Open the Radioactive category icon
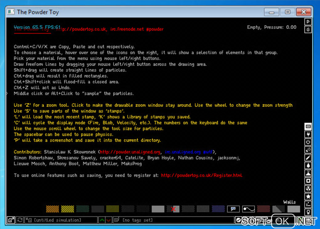 [x=308, y=188]
